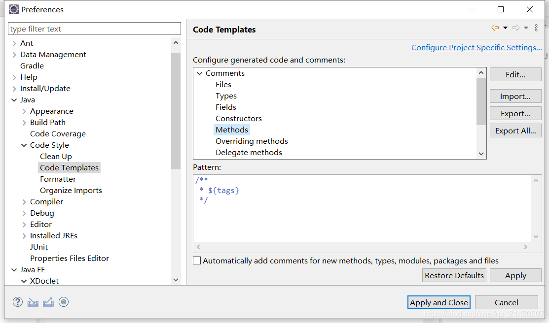Click the export preferences icon
The width and height of the screenshot is (549, 323).
point(48,302)
